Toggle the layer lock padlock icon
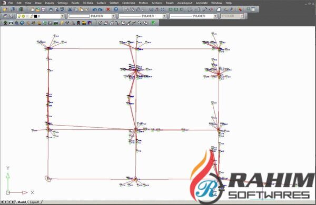316x205 pixels. [x=32, y=16]
